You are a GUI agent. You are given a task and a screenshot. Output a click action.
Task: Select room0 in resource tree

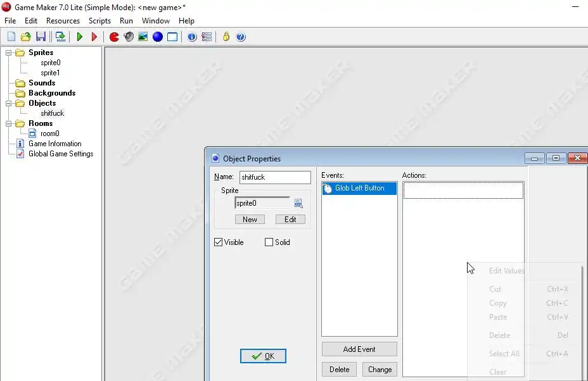(x=50, y=134)
